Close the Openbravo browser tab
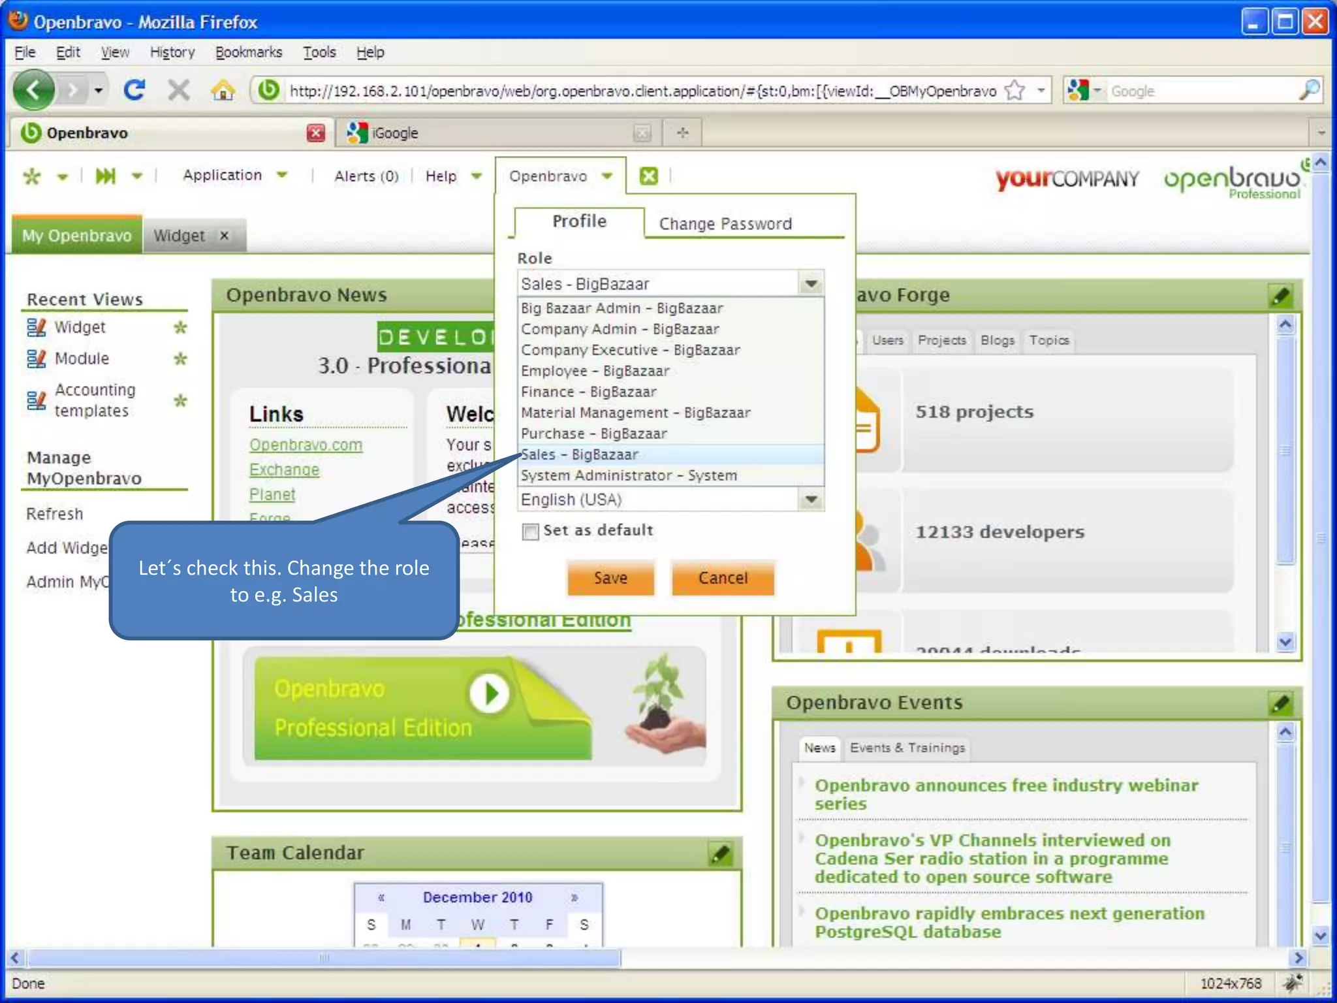The width and height of the screenshot is (1337, 1003). point(316,133)
